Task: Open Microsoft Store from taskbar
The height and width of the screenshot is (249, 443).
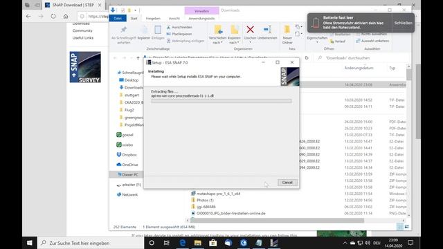Action: 213,243
